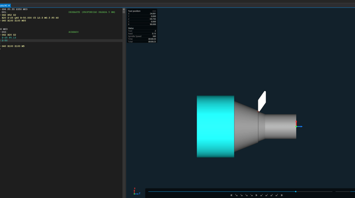
Task: Click the played blue part of simulation timeline
Action: pyautogui.click(x=222, y=191)
